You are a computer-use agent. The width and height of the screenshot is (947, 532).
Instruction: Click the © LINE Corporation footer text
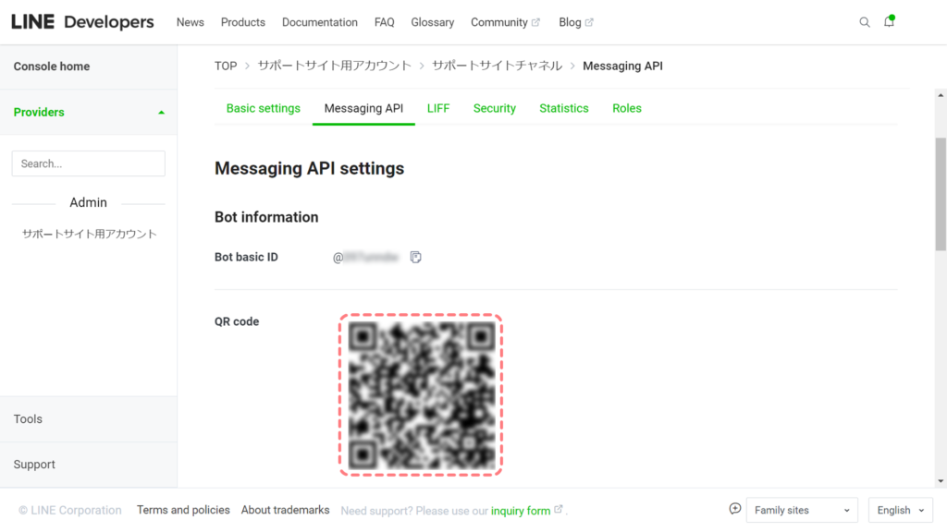coord(70,510)
